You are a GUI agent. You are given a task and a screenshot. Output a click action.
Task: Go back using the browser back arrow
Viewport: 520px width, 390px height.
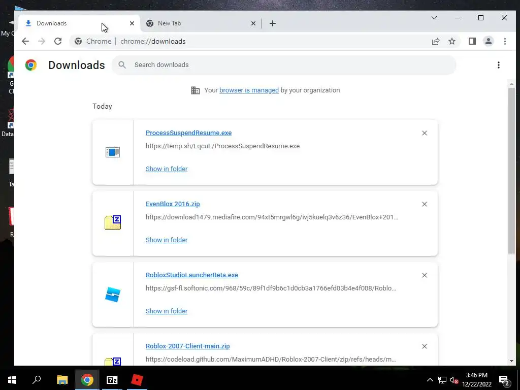pyautogui.click(x=25, y=41)
